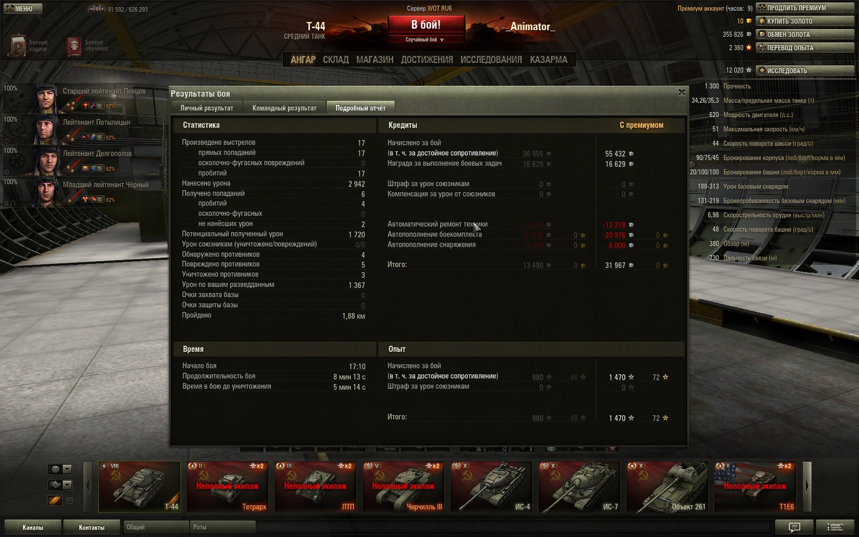Select crew member Лейтенант Потылицын portrait
This screenshot has width=859, height=537.
[x=47, y=129]
